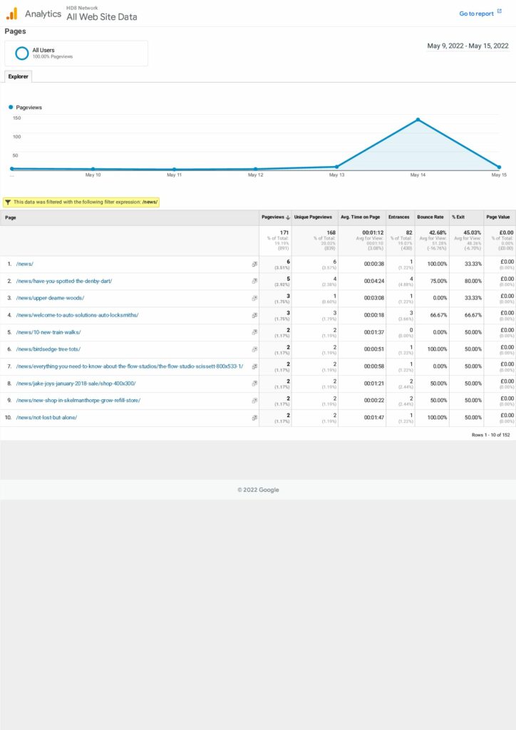Screen dimensions: 516x730
Task: Click open-page icon for /news/ row
Action: (x=254, y=264)
